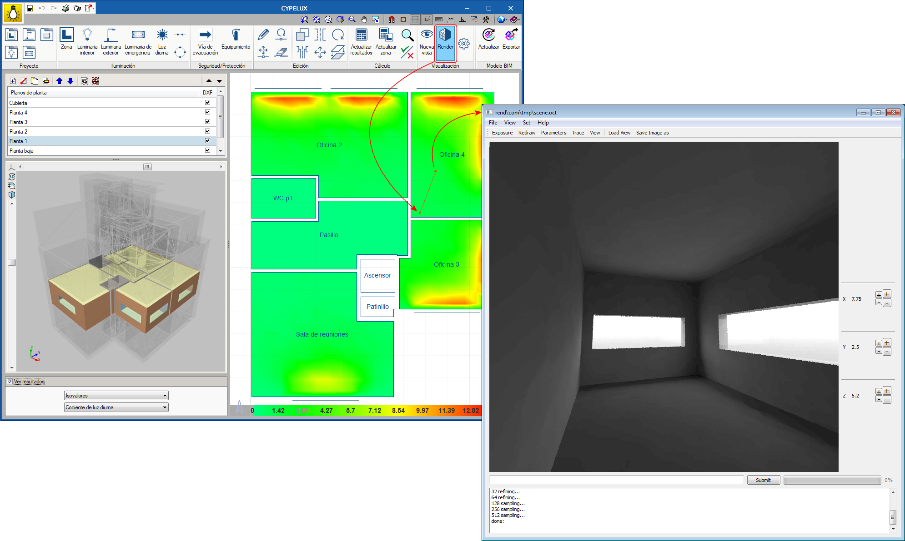Screen dimensions: 905x541
Task: Select the eraser tool in Edición
Action: click(282, 52)
